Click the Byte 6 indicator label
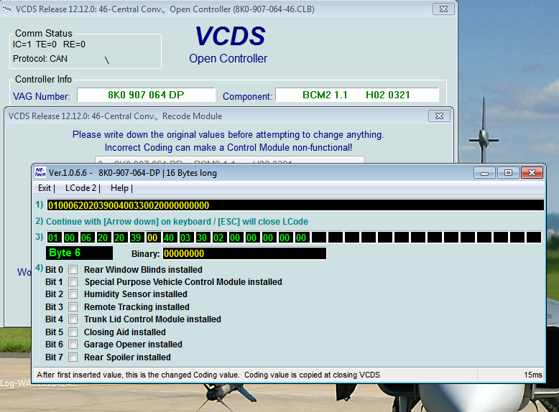The image size is (559, 412). pos(80,253)
